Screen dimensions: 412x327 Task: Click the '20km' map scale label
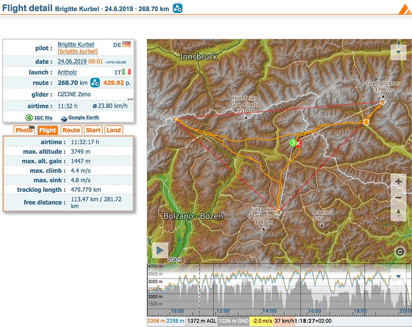point(174,260)
